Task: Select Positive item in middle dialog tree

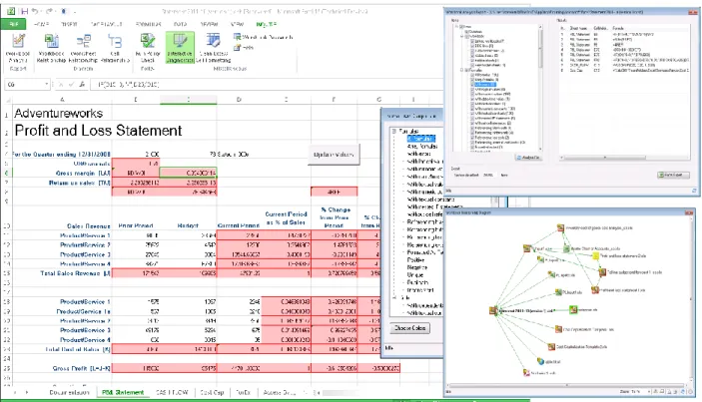Action: [x=415, y=259]
